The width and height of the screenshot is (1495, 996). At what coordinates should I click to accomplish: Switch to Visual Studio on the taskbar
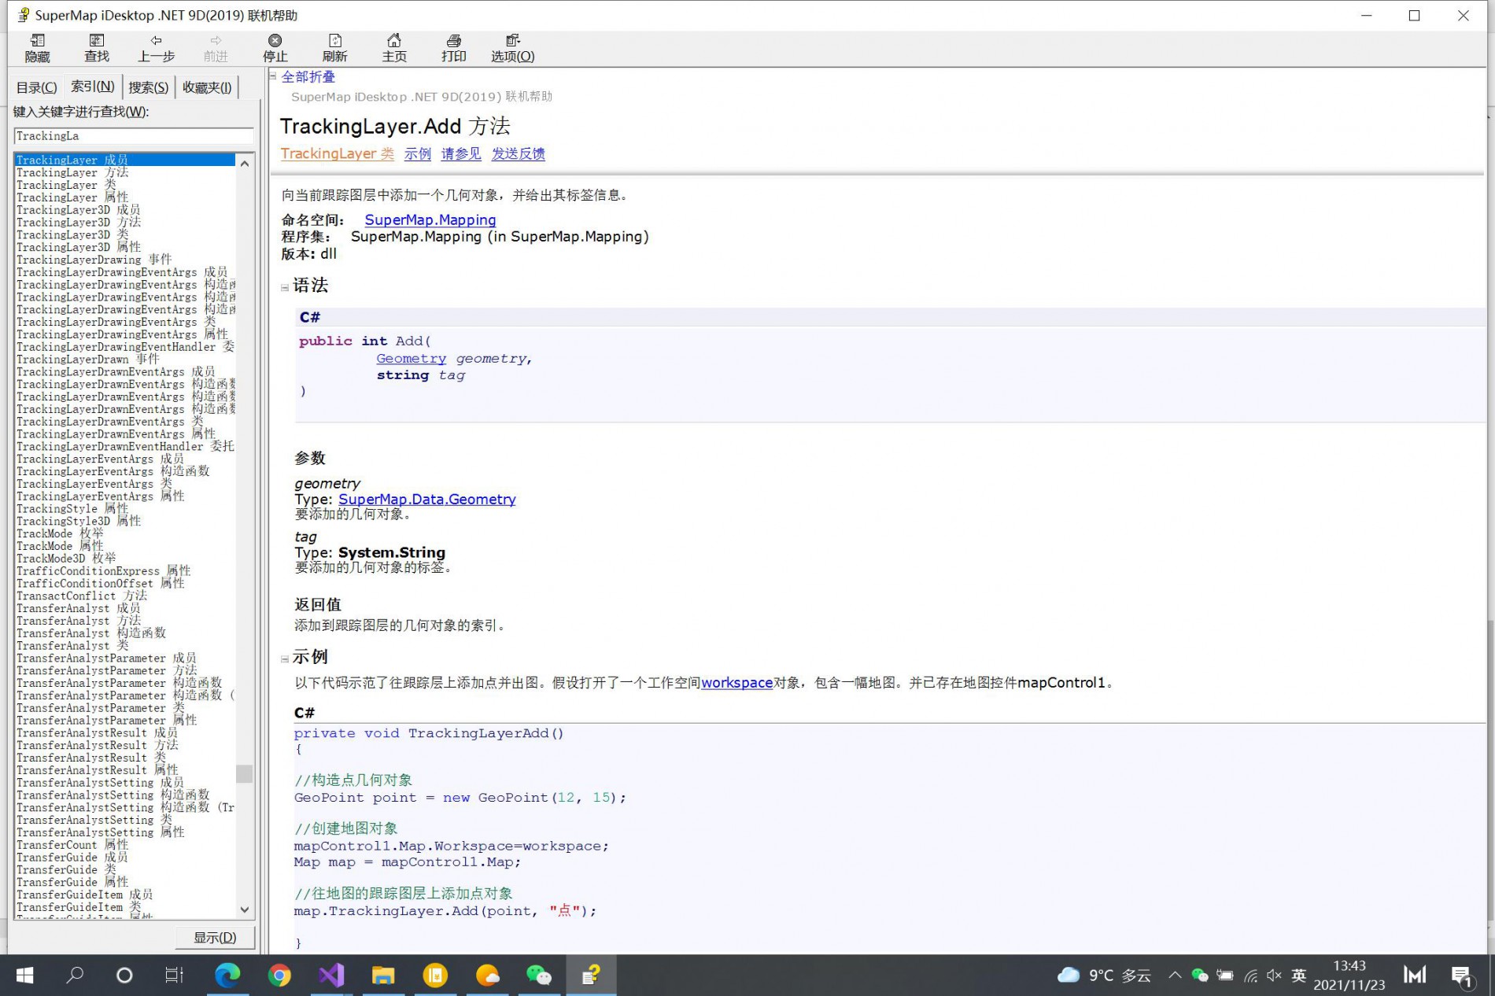[331, 976]
